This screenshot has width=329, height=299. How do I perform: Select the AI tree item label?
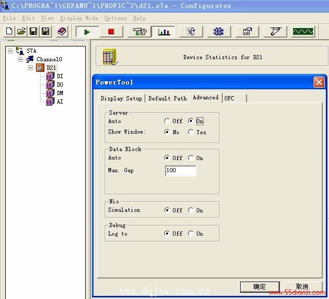[60, 101]
